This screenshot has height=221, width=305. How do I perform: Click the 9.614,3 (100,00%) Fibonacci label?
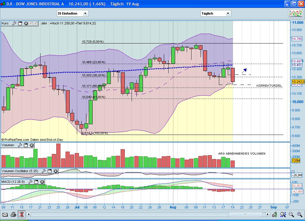(x=95, y=133)
